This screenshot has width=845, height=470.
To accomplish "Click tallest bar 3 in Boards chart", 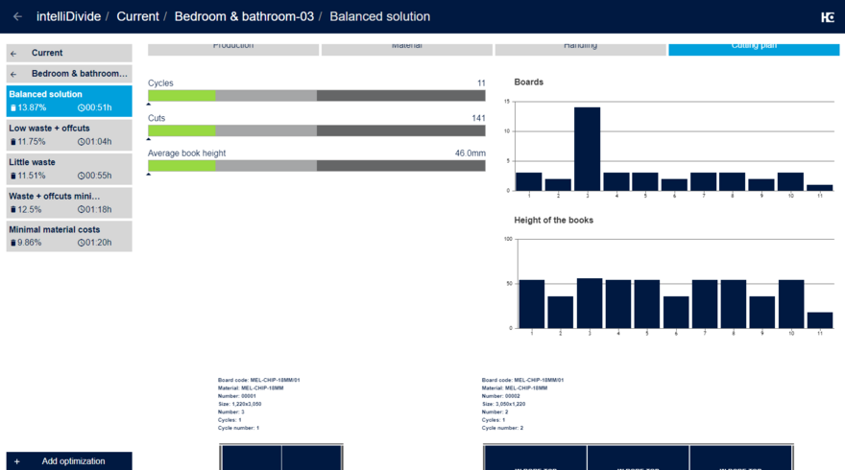I will 587,149.
